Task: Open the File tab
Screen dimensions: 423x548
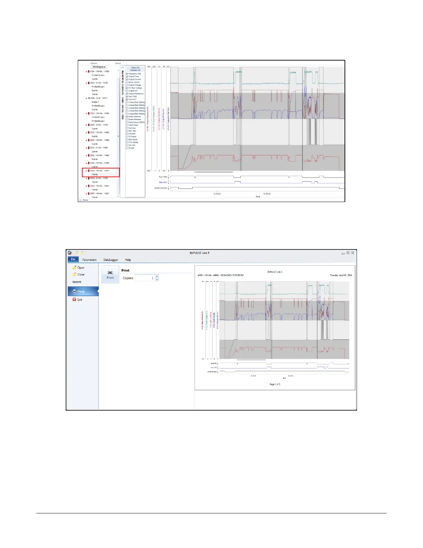Action: [73, 259]
